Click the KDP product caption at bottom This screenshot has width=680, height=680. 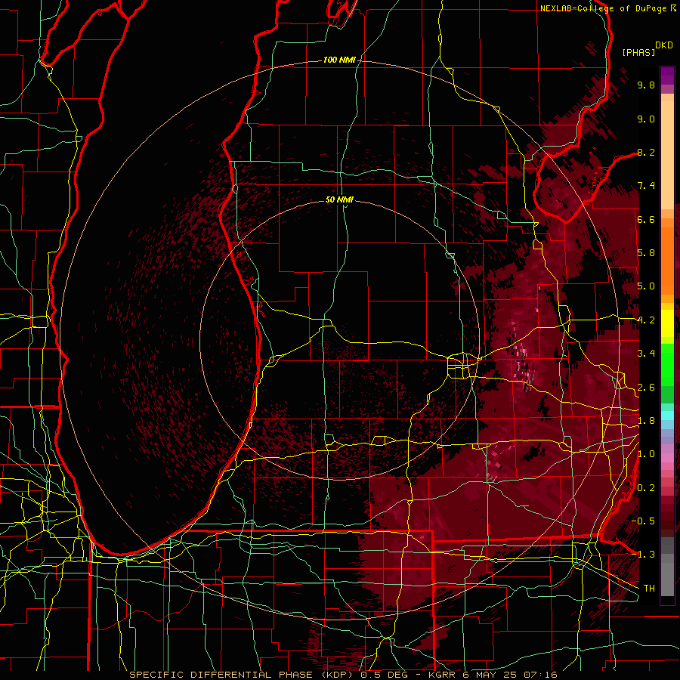point(343,675)
